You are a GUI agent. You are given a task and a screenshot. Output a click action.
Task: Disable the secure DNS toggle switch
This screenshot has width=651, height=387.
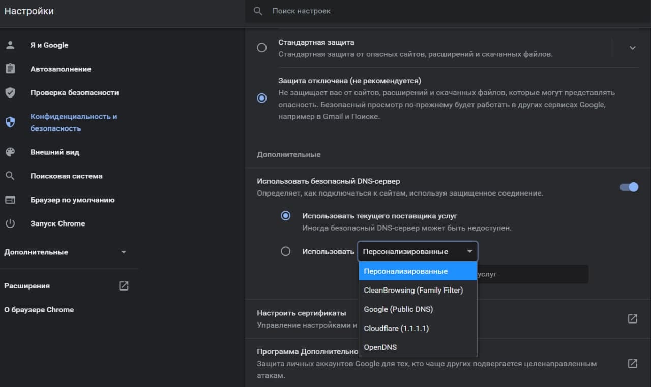pyautogui.click(x=629, y=187)
